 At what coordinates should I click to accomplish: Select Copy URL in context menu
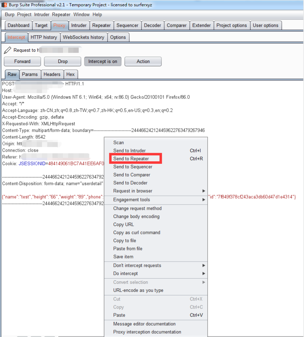point(156,225)
